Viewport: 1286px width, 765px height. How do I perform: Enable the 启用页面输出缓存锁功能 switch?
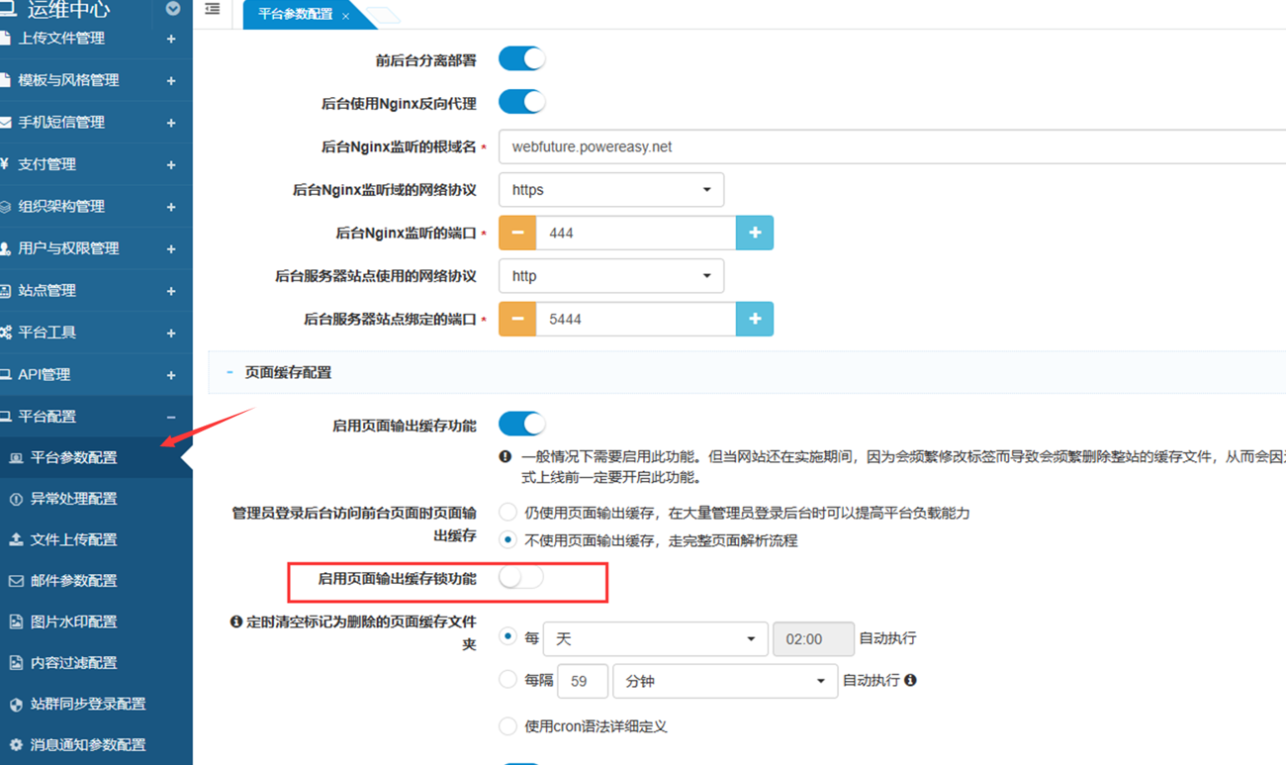click(x=521, y=578)
